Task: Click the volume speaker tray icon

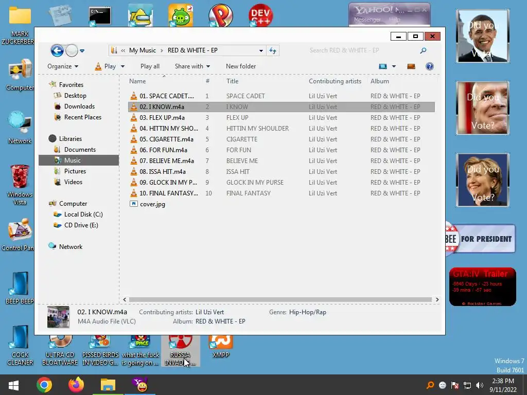Action: click(480, 385)
